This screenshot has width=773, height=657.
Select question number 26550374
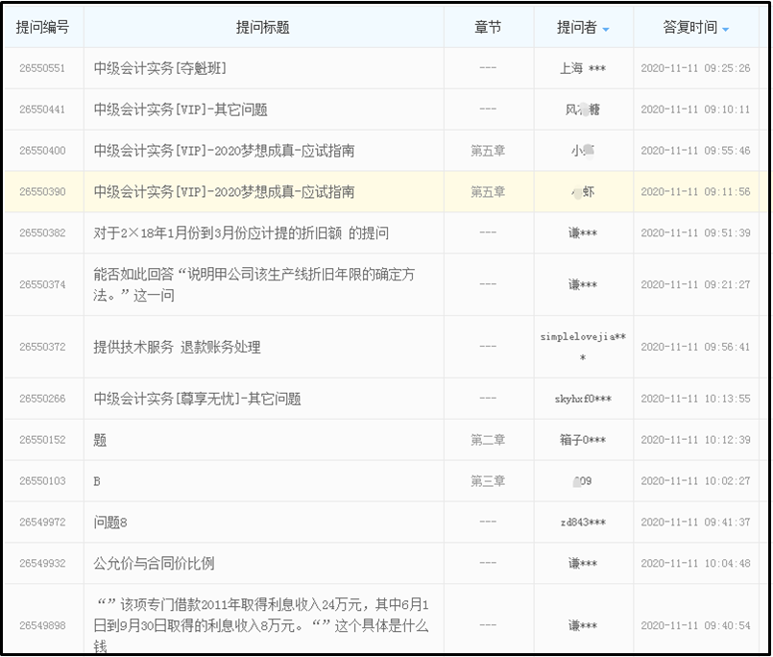tap(42, 284)
